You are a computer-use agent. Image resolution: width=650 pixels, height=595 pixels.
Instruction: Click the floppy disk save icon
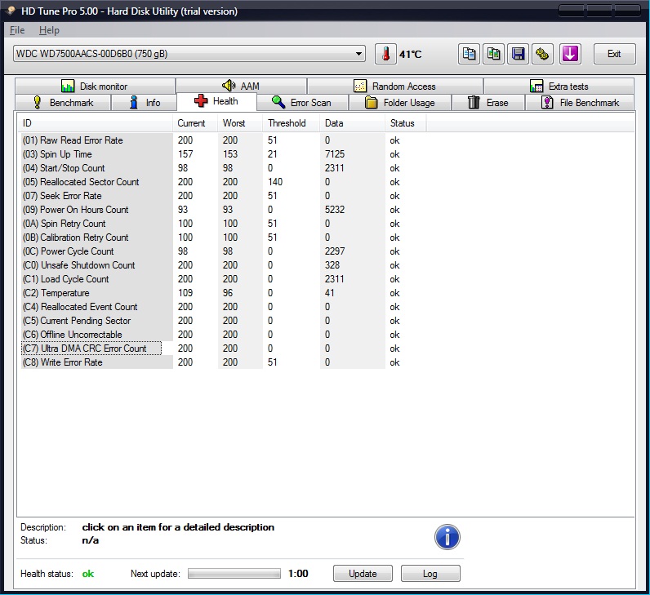pos(518,54)
